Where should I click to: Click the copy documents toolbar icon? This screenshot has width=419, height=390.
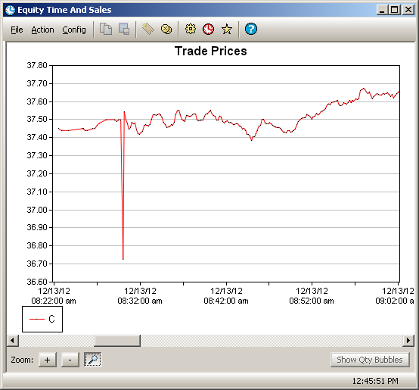point(106,29)
